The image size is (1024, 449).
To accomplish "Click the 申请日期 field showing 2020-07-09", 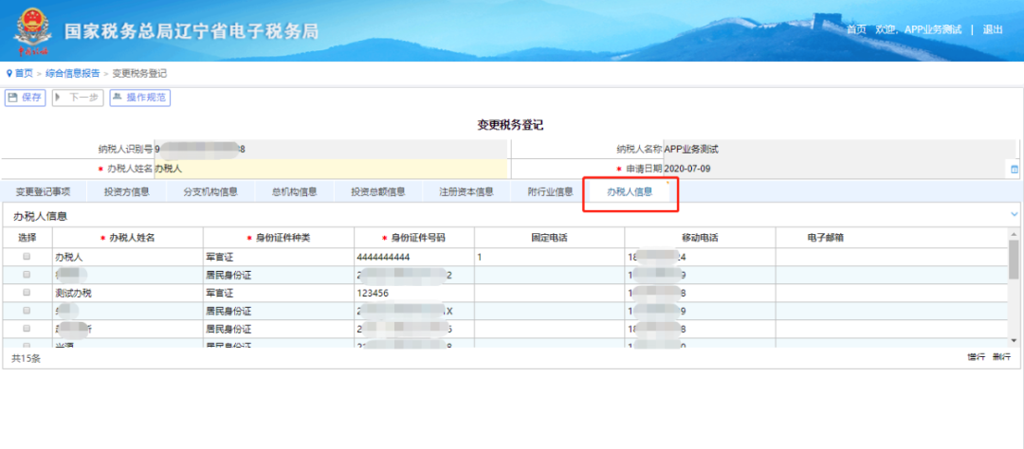I will pyautogui.click(x=836, y=169).
